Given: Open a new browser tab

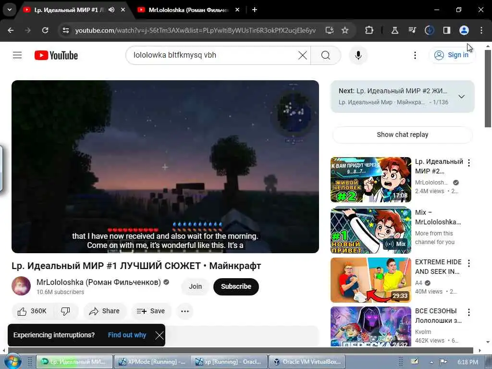Looking at the screenshot, I should coord(255,10).
